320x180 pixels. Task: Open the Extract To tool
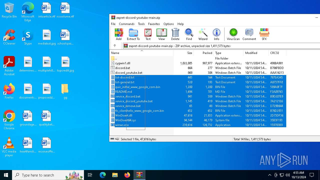pos(133,34)
